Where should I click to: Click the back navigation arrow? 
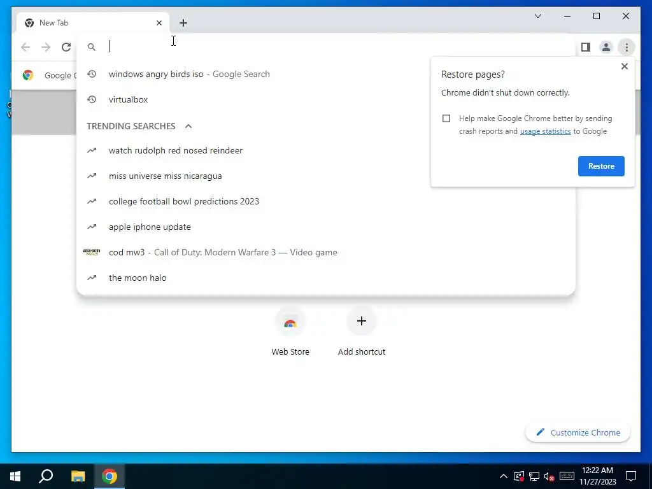[x=25, y=47]
